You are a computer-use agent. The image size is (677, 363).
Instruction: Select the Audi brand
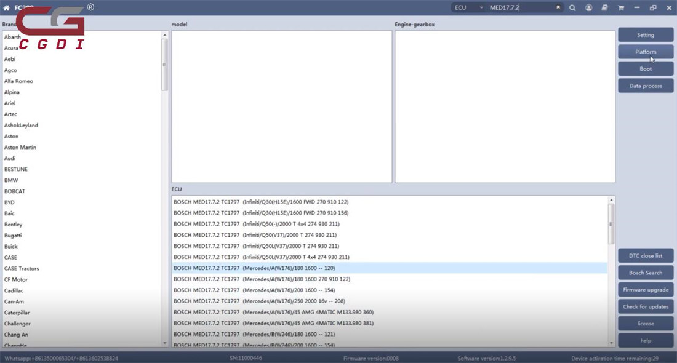click(x=82, y=158)
